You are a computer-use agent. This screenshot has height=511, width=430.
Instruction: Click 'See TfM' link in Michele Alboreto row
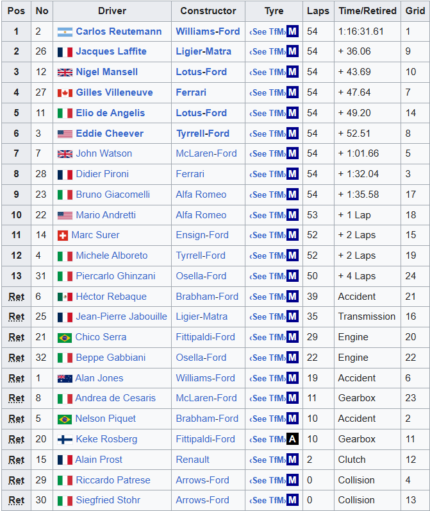pos(268,256)
